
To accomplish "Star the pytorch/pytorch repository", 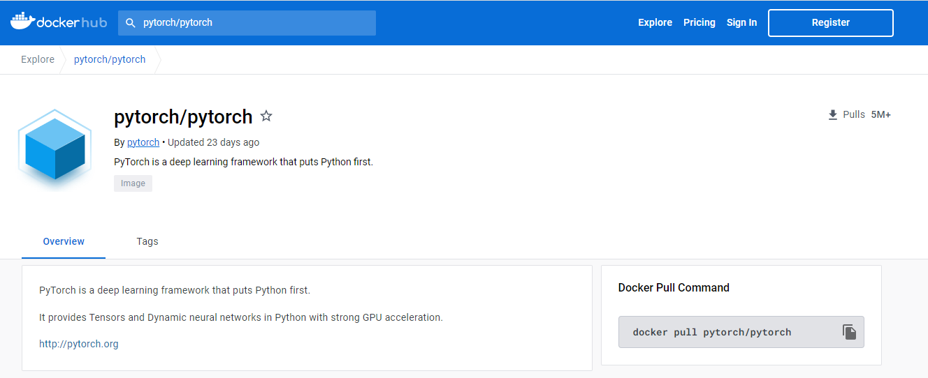I will (266, 116).
